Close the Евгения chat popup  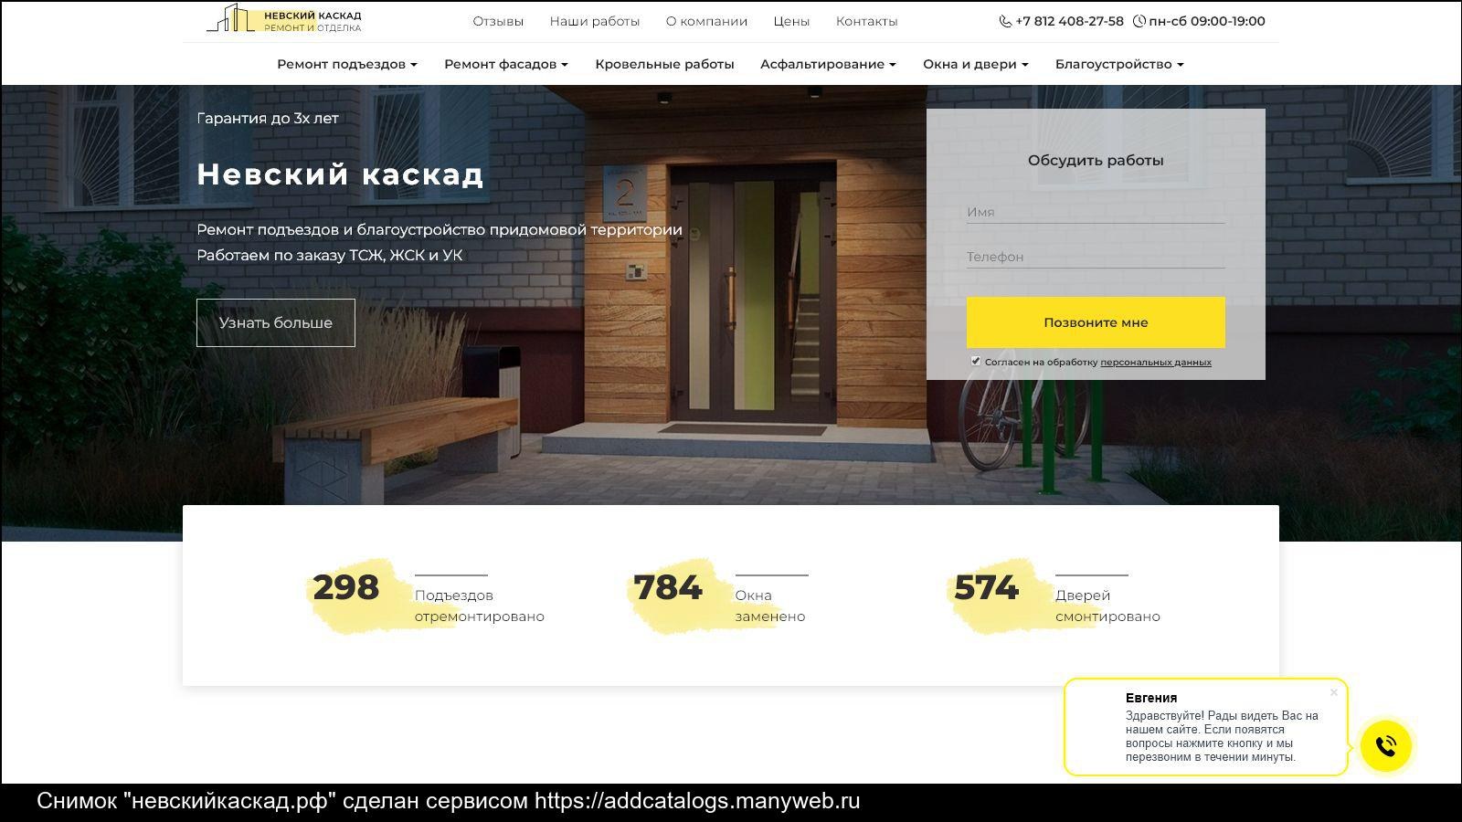(1333, 692)
